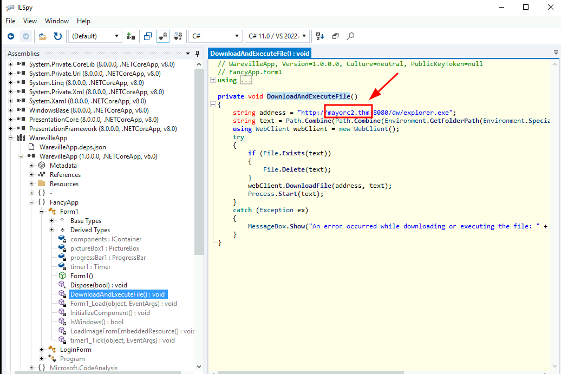Select the DownloadAndExecuteFile() : void tab
Image resolution: width=561 pixels, height=374 pixels.
(259, 53)
